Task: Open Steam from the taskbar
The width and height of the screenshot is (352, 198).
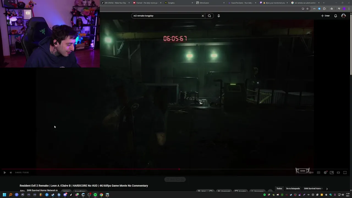Action: point(53,195)
